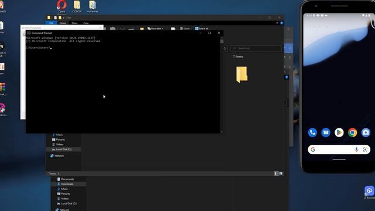Tap the microphone in Google search widget
375x211 pixels.
pos(356,149)
